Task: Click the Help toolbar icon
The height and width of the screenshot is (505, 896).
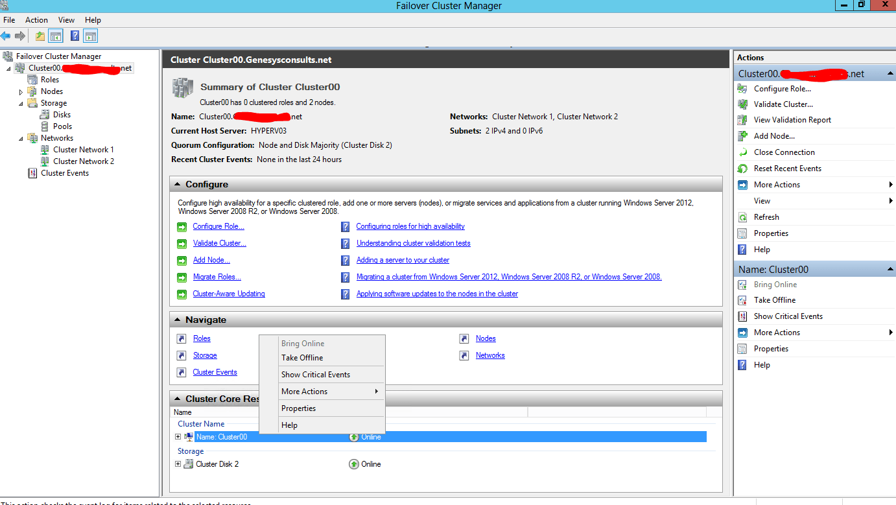Action: 75,36
